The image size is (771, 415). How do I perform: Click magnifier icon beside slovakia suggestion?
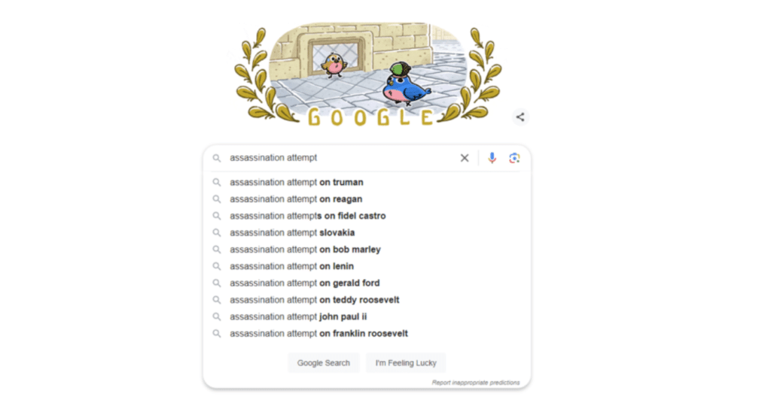(217, 232)
